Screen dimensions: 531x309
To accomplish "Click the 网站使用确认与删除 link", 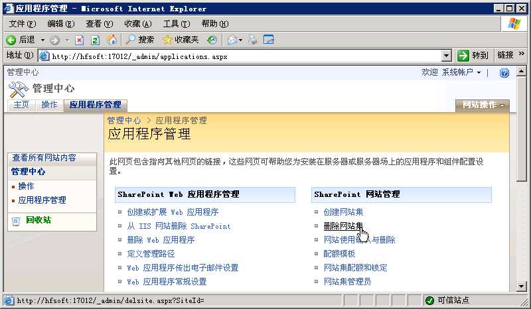I will pyautogui.click(x=359, y=240).
